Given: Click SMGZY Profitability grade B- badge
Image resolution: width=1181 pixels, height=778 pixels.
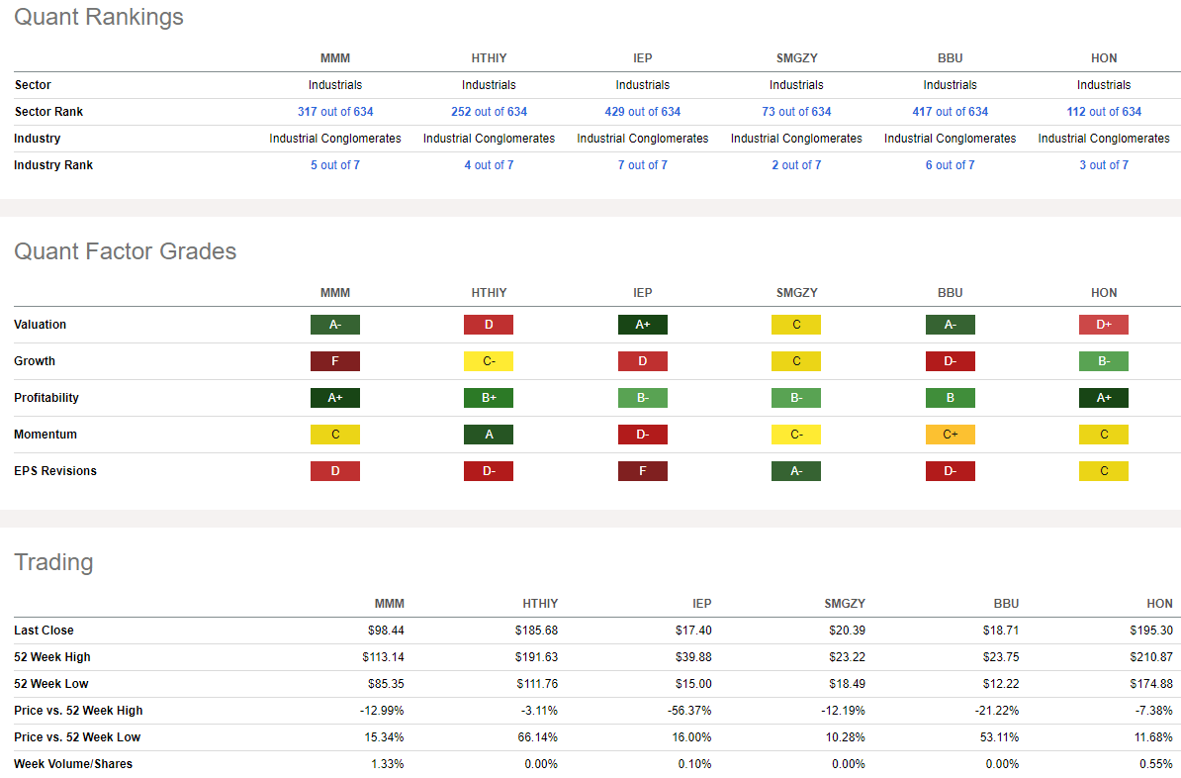Looking at the screenshot, I should coord(796,398).
